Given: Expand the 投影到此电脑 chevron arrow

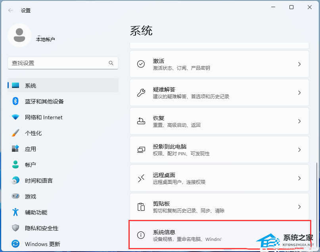Looking at the screenshot, I should tap(299, 150).
